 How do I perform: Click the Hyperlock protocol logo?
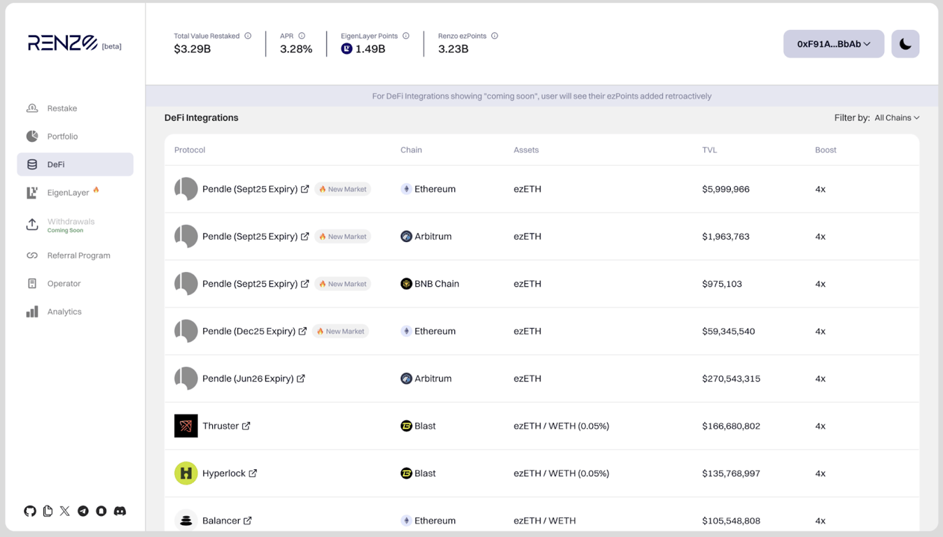tap(186, 473)
